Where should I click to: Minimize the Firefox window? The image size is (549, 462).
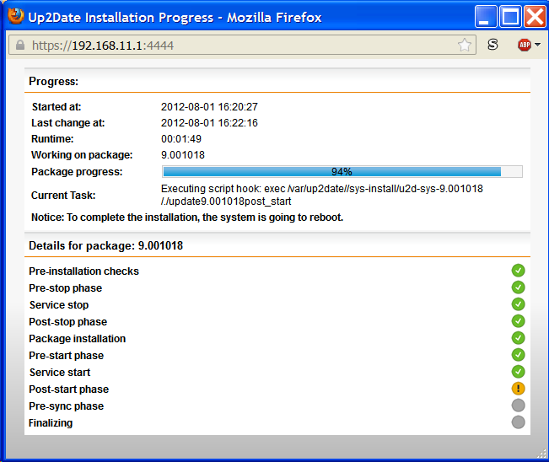(486, 16)
